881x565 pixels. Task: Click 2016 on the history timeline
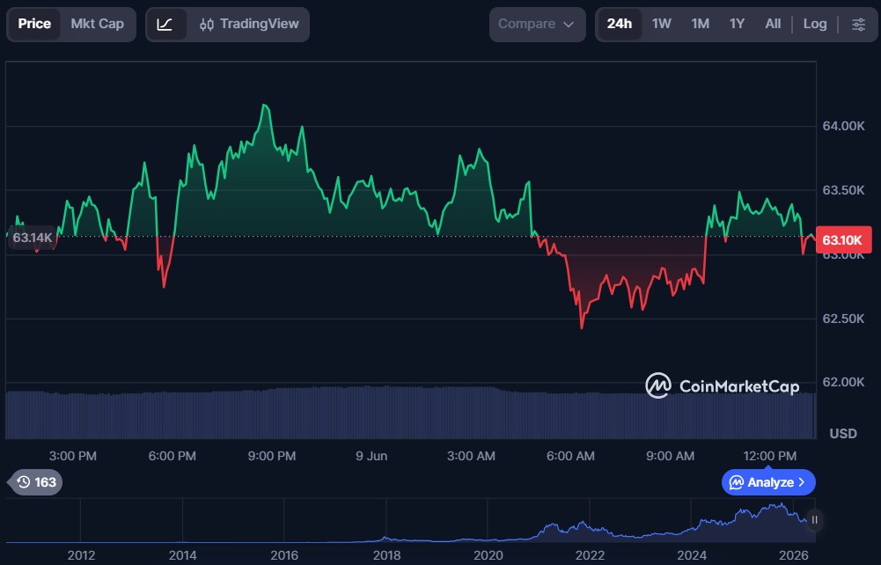point(284,555)
